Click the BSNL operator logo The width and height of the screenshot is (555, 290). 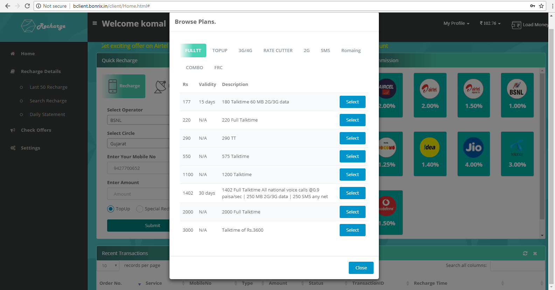click(517, 89)
